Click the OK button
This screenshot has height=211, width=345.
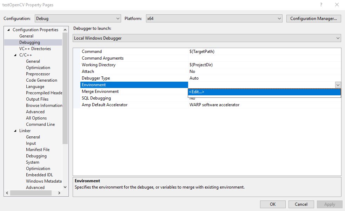click(x=273, y=204)
